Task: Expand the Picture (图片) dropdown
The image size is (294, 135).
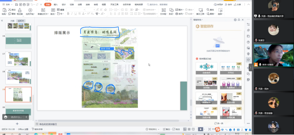Action: pyautogui.click(x=183, y=10)
